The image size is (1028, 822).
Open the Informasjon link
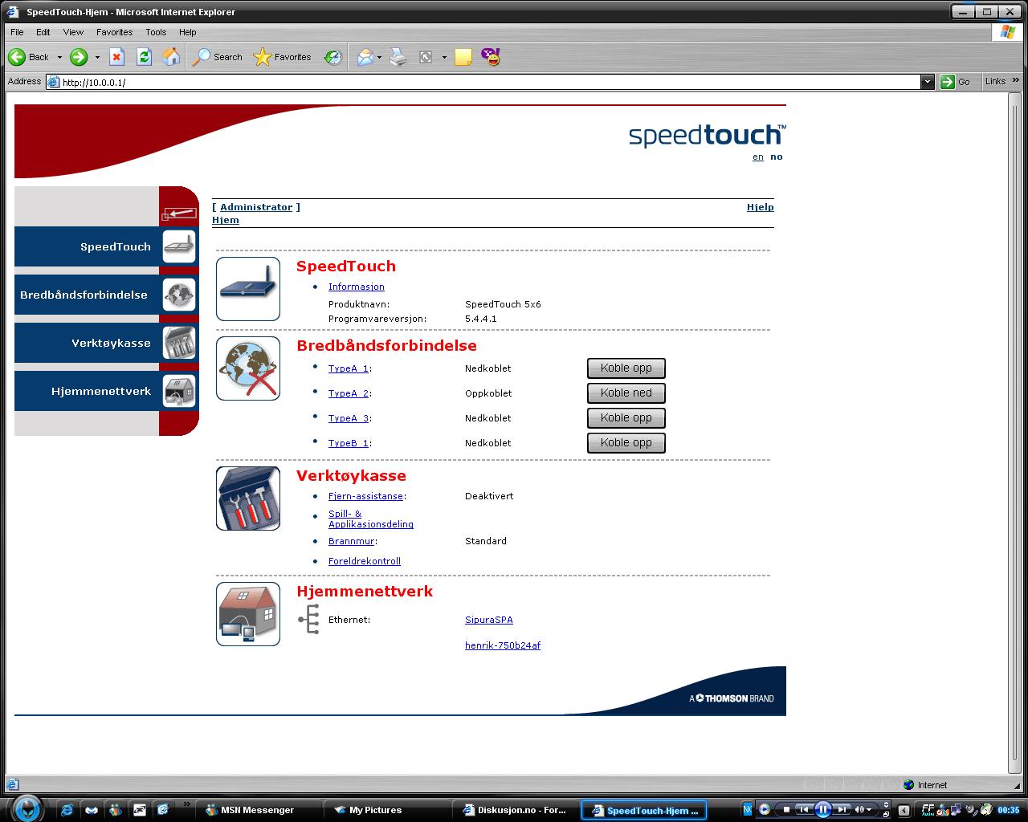point(357,287)
